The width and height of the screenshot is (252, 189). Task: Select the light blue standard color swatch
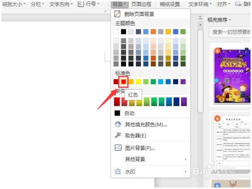click(161, 82)
